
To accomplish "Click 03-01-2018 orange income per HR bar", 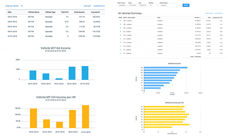I will pyautogui.click(x=33, y=118).
